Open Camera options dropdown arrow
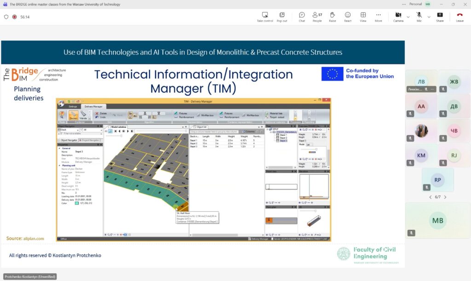Image resolution: width=471 pixels, height=281 pixels. [x=408, y=17]
